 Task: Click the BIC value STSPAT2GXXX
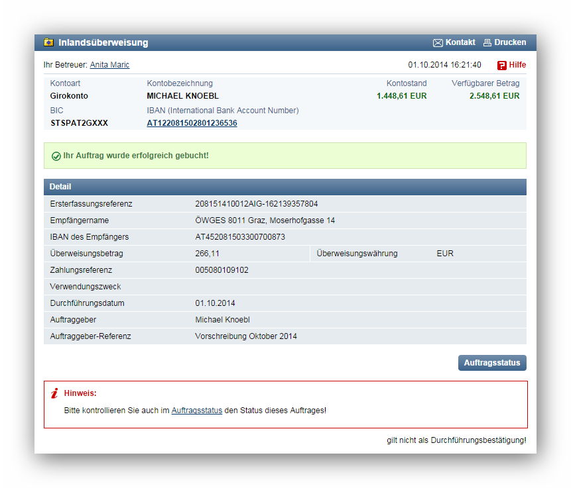80,123
